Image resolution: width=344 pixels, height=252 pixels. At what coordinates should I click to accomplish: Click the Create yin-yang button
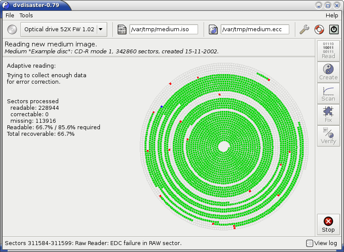pos(328,72)
